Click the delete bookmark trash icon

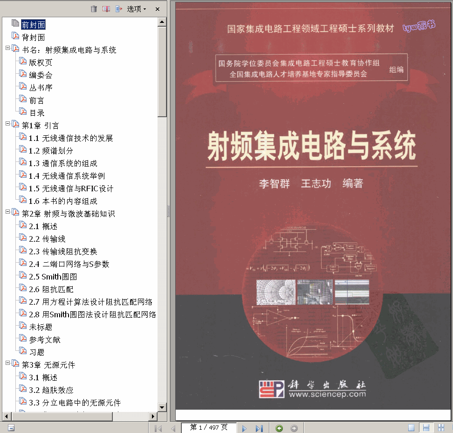[94, 9]
